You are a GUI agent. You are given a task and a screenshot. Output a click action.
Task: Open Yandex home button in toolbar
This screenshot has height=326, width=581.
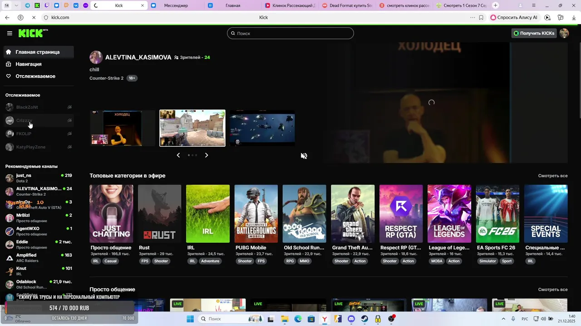click(20, 18)
